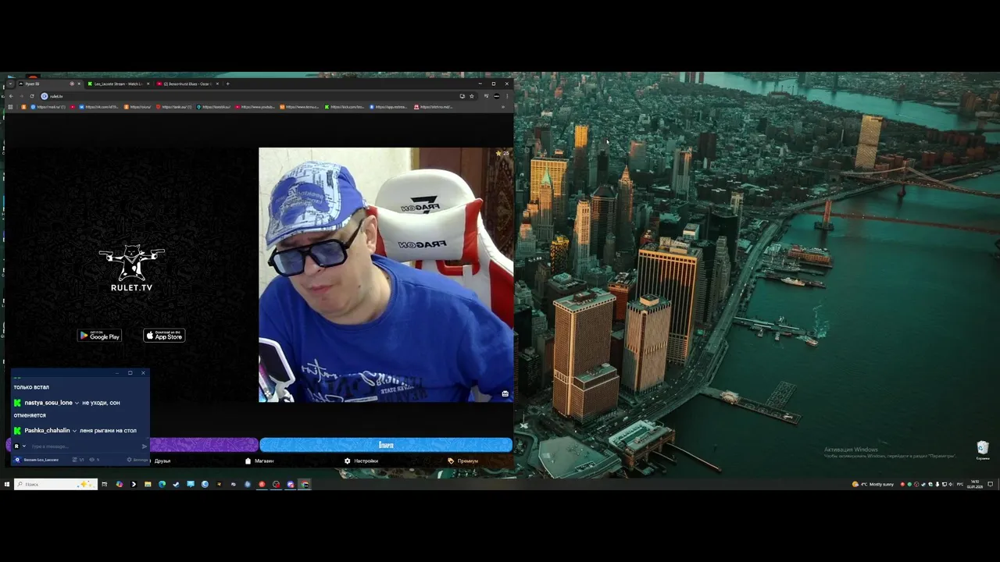Open Steam from the taskbar

(176, 484)
